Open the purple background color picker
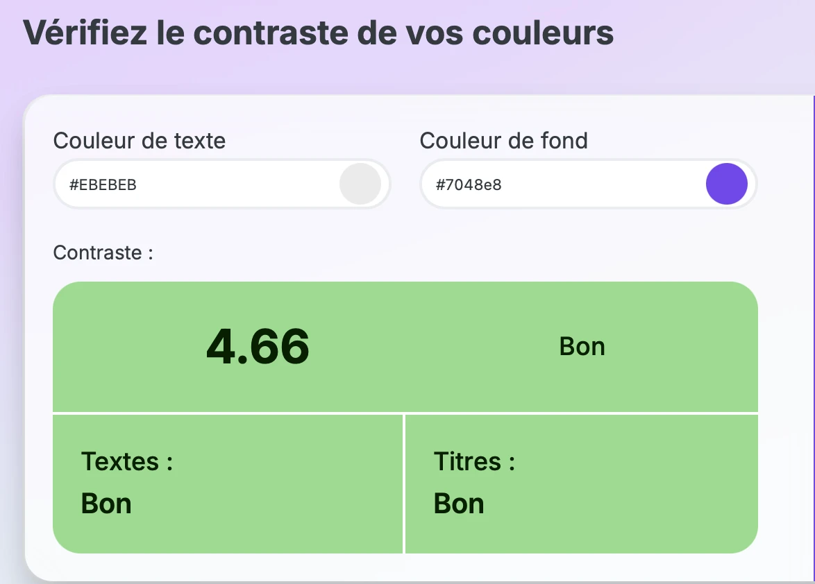815x584 pixels. [726, 184]
